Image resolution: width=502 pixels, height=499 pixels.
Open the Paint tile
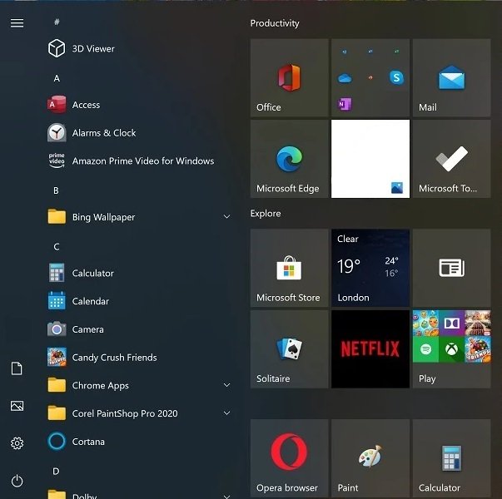click(x=370, y=458)
